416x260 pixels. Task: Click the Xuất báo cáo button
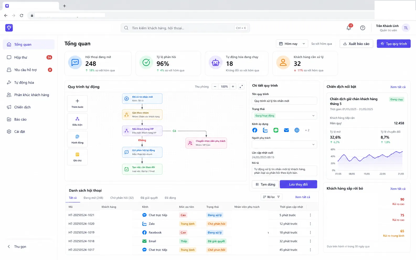(x=356, y=44)
